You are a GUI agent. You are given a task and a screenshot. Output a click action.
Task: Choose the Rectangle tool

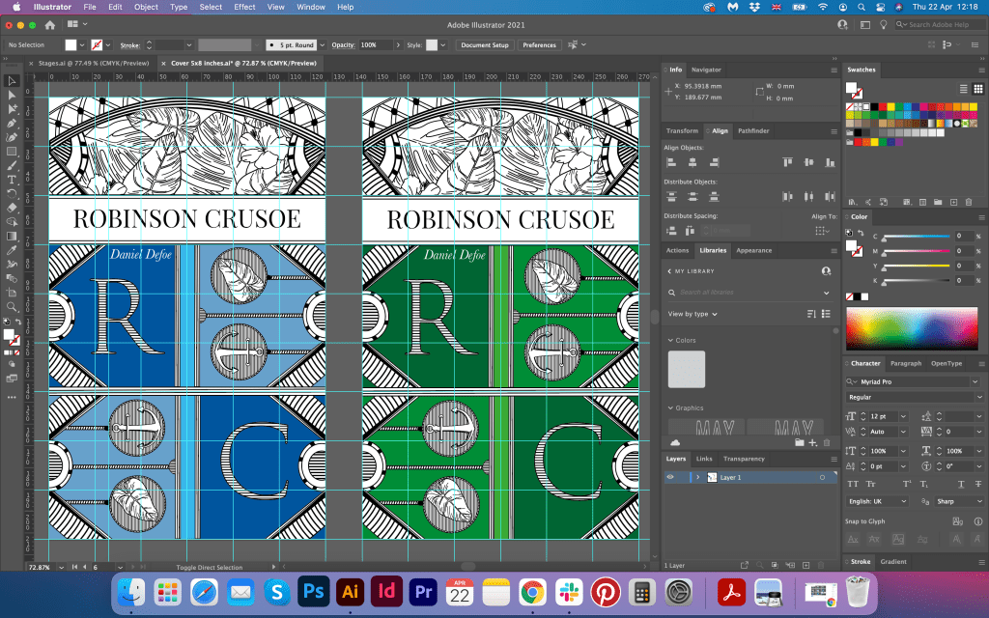pyautogui.click(x=12, y=152)
